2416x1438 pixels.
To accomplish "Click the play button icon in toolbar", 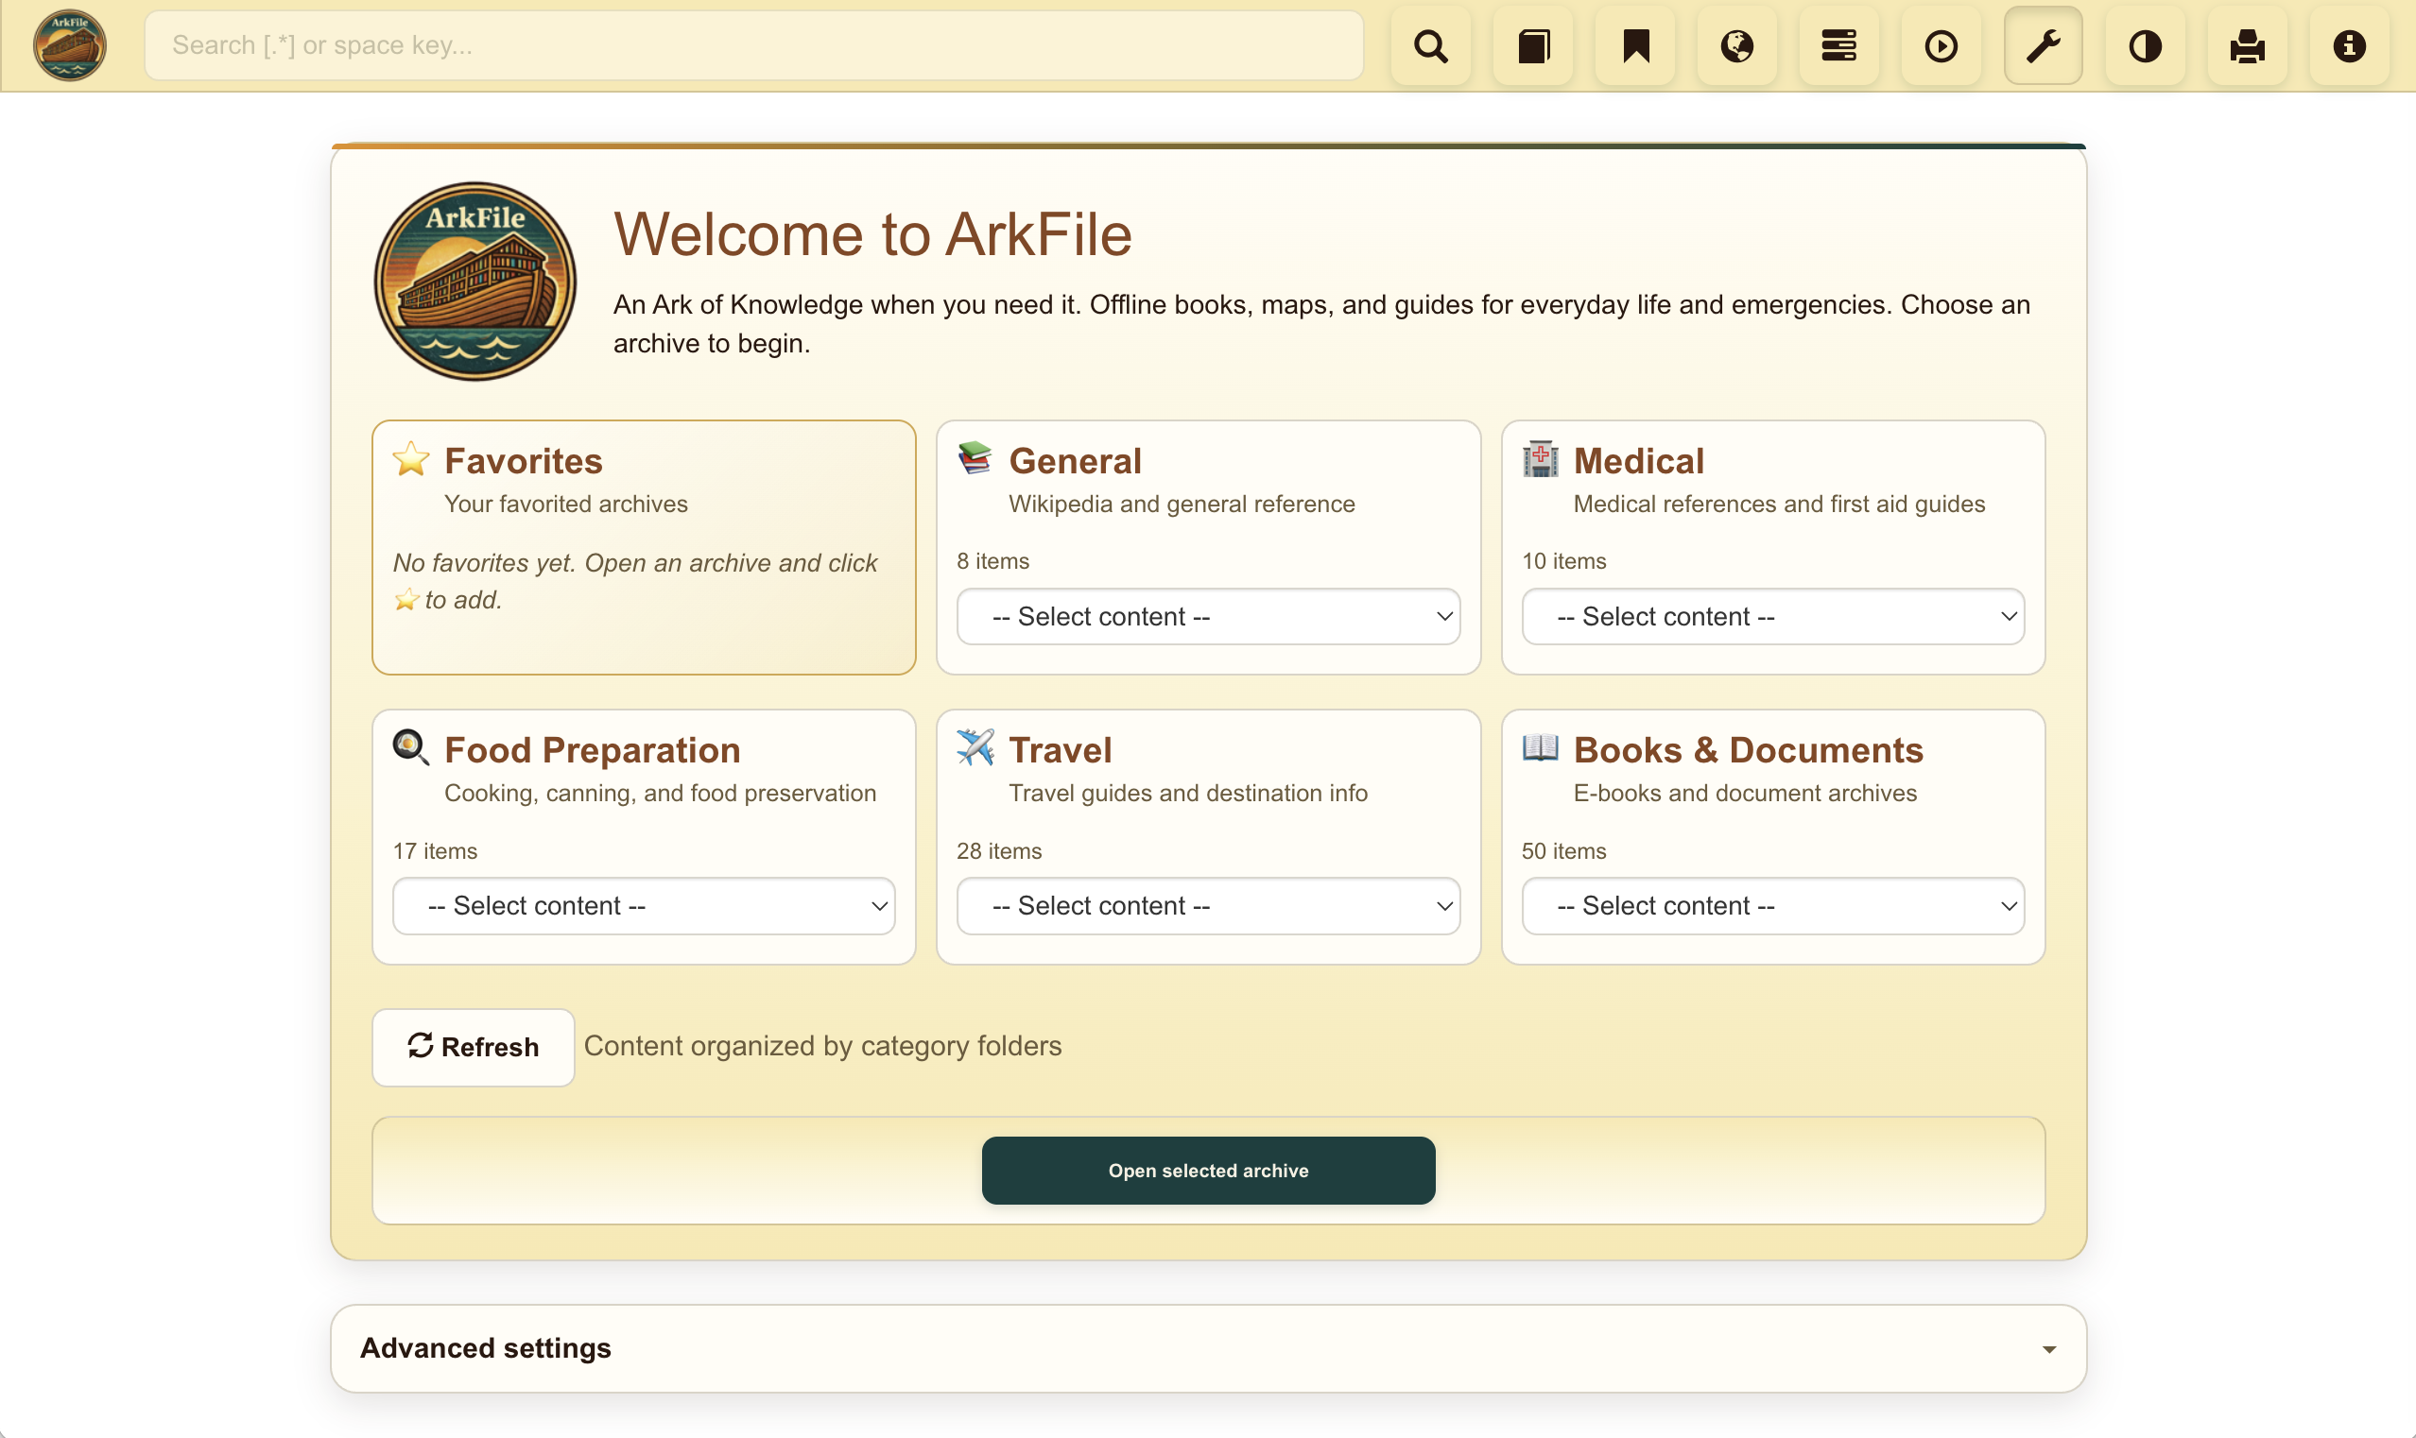I will (1941, 45).
